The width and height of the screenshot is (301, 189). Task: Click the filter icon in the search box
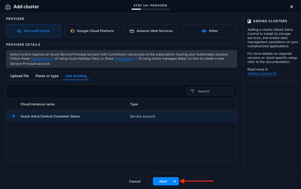click(192, 91)
